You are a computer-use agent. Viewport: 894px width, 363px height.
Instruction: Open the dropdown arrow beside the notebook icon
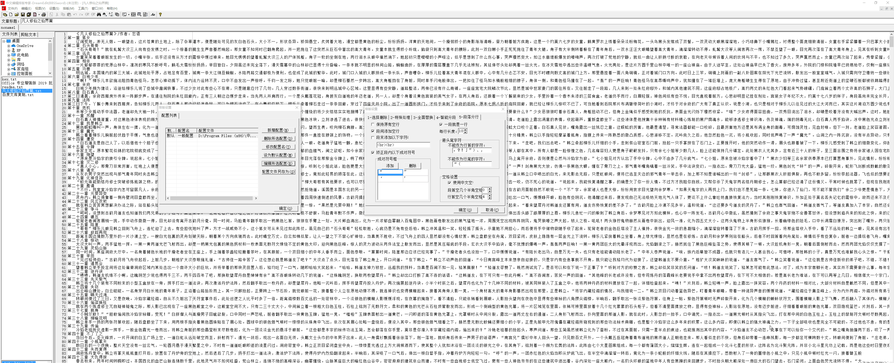pos(39,15)
